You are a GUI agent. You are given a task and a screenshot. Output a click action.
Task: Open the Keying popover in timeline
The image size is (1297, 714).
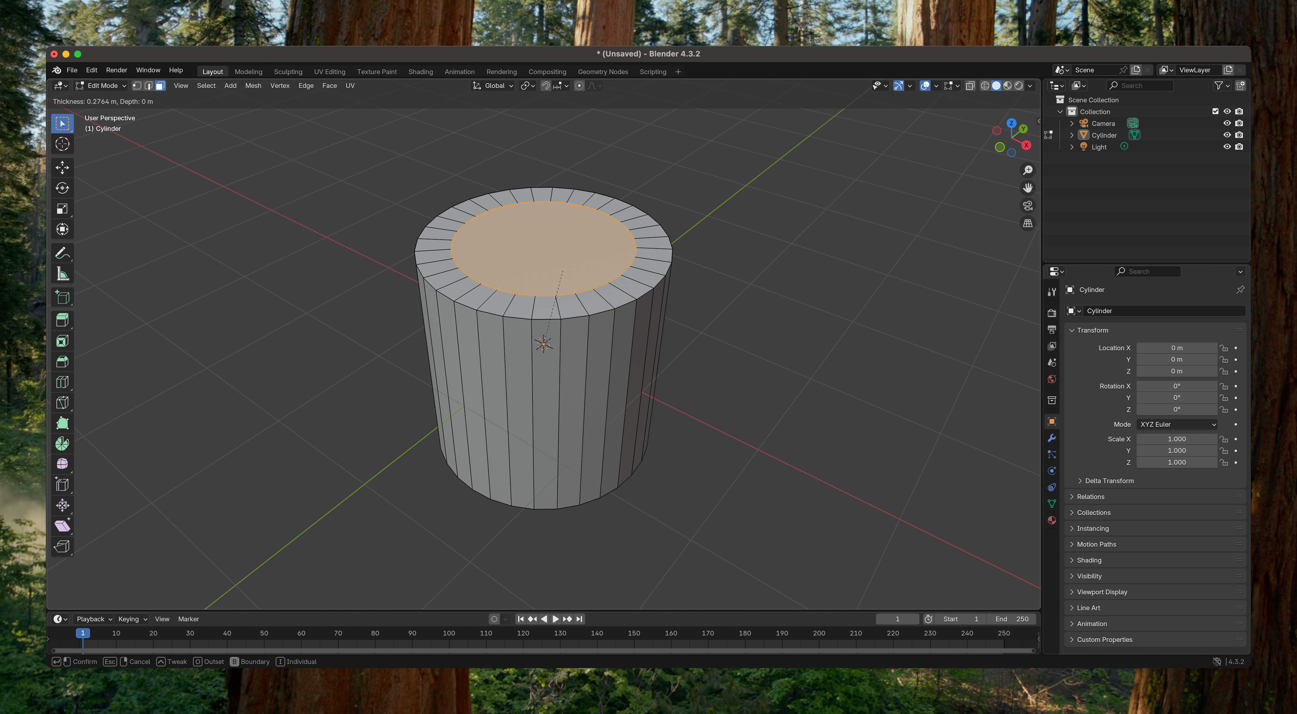(132, 619)
